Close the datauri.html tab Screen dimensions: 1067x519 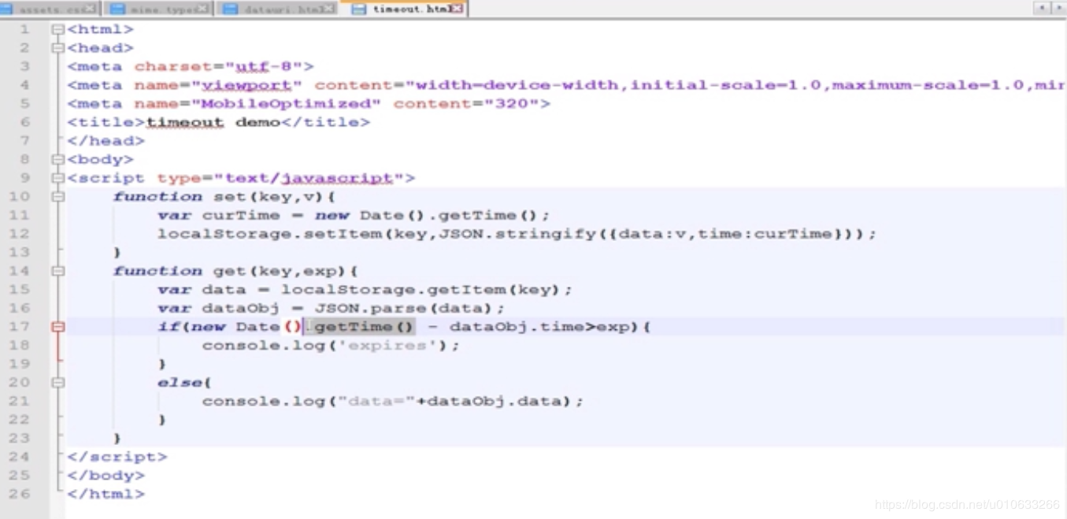pyautogui.click(x=328, y=9)
